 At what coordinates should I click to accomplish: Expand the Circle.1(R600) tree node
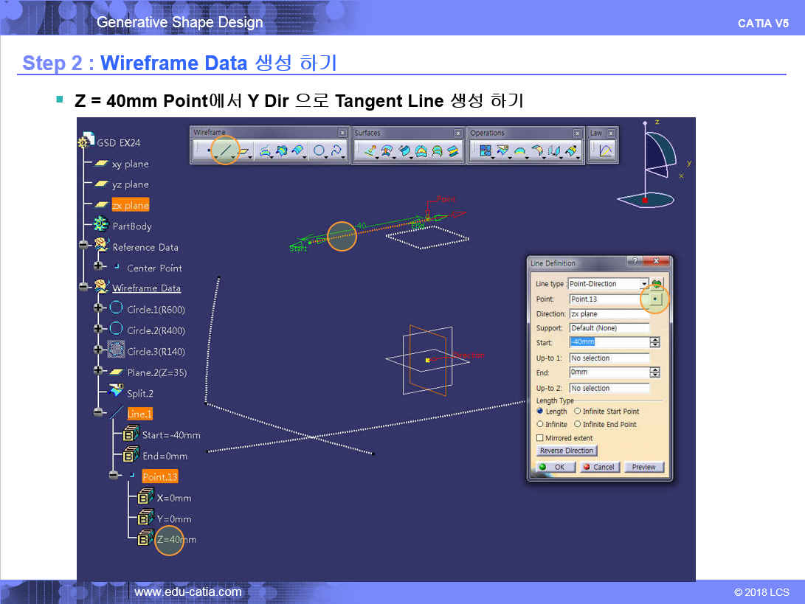98,308
